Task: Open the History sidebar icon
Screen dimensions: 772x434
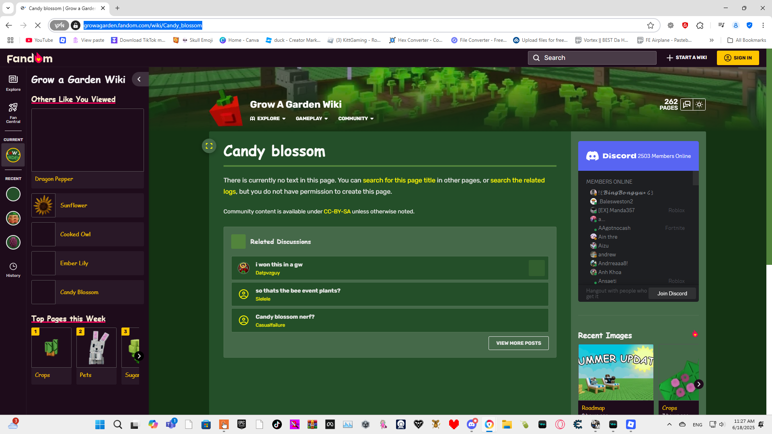Action: 13,270
